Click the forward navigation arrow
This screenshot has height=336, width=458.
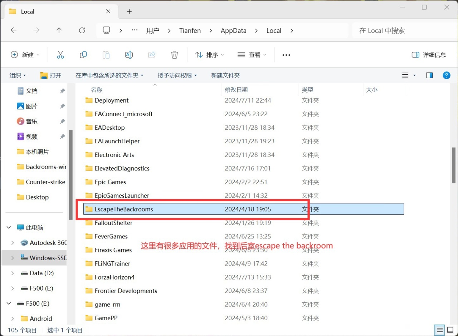[36, 30]
